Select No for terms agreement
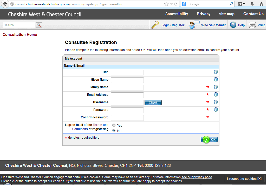Viewport: 267px width, 185px height. click(x=114, y=130)
